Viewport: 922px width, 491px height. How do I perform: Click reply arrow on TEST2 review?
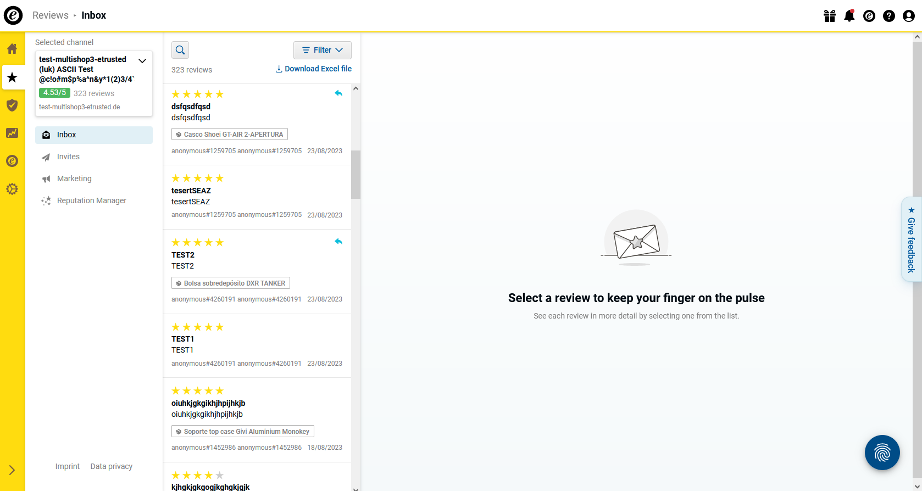(x=338, y=242)
